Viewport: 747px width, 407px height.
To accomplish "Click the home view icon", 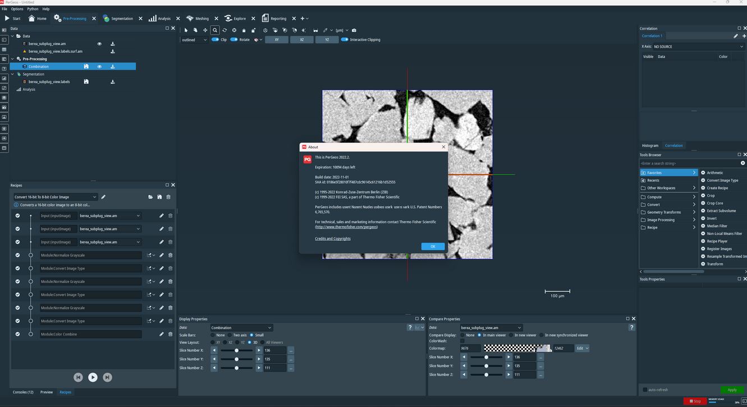I will tap(244, 30).
